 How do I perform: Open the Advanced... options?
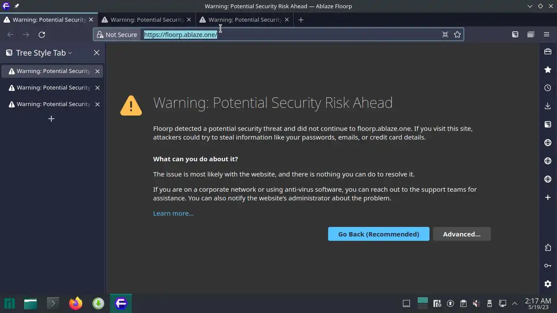tap(462, 234)
